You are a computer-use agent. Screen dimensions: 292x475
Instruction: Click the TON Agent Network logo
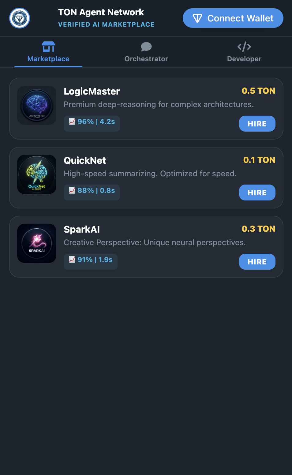click(x=20, y=18)
